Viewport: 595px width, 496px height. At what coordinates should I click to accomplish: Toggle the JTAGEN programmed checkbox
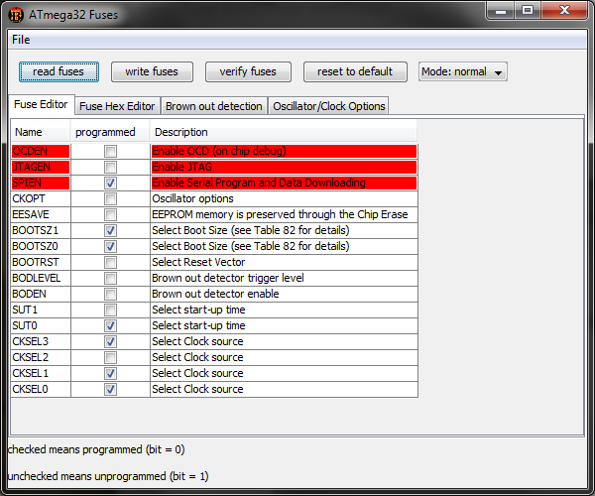coord(110,167)
